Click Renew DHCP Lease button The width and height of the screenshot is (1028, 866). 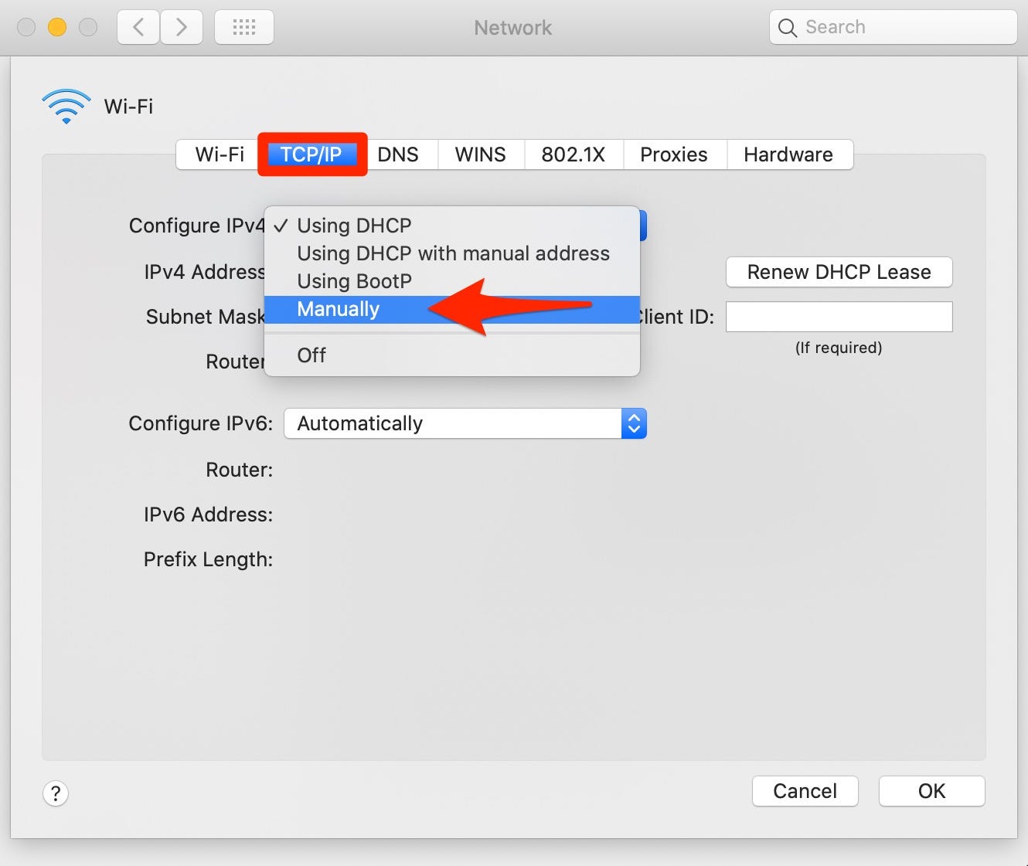click(839, 272)
